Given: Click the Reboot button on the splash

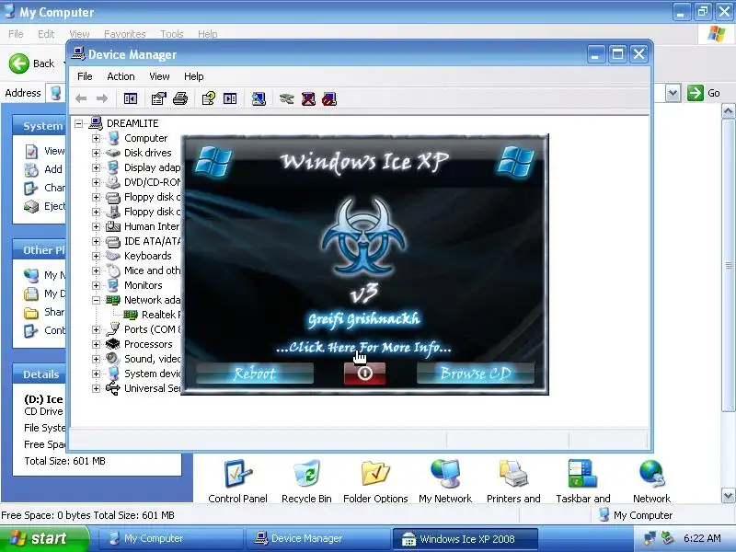Looking at the screenshot, I should click(x=255, y=374).
